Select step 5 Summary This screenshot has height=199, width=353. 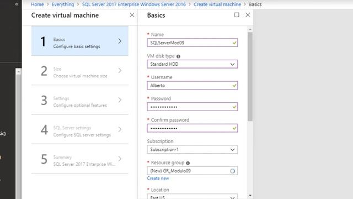(79, 159)
